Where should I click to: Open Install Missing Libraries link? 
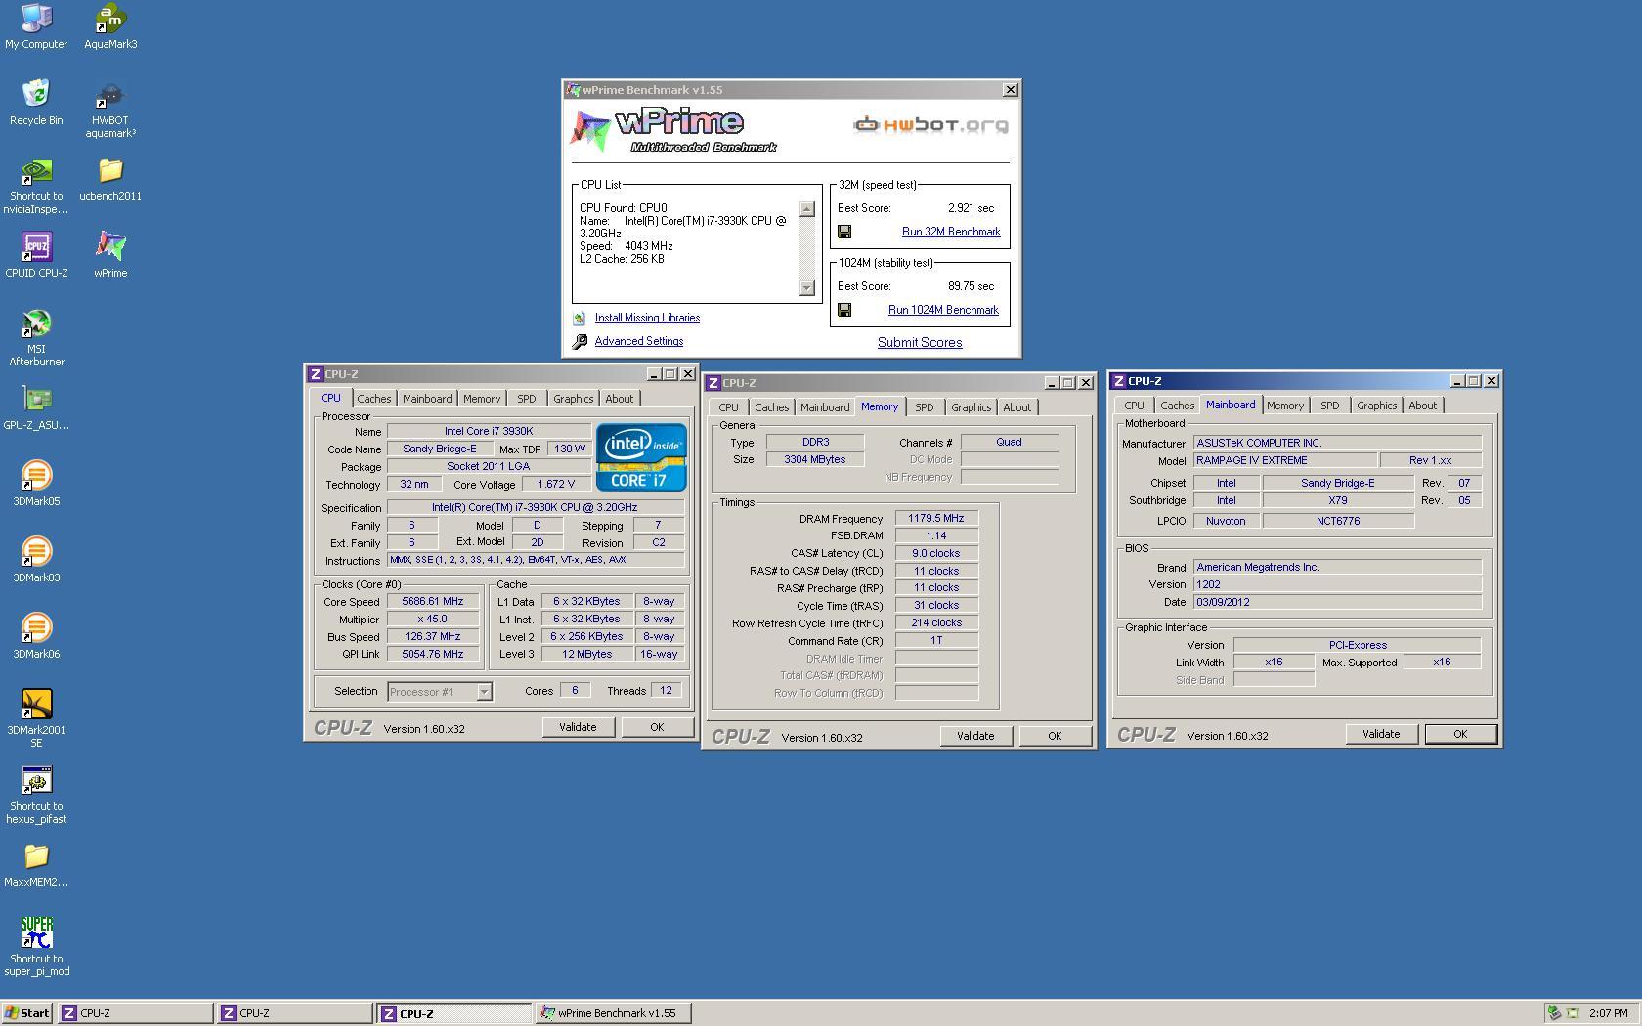[647, 318]
